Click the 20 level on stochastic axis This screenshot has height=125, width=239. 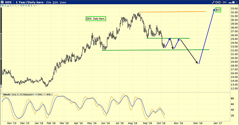click(232, 115)
